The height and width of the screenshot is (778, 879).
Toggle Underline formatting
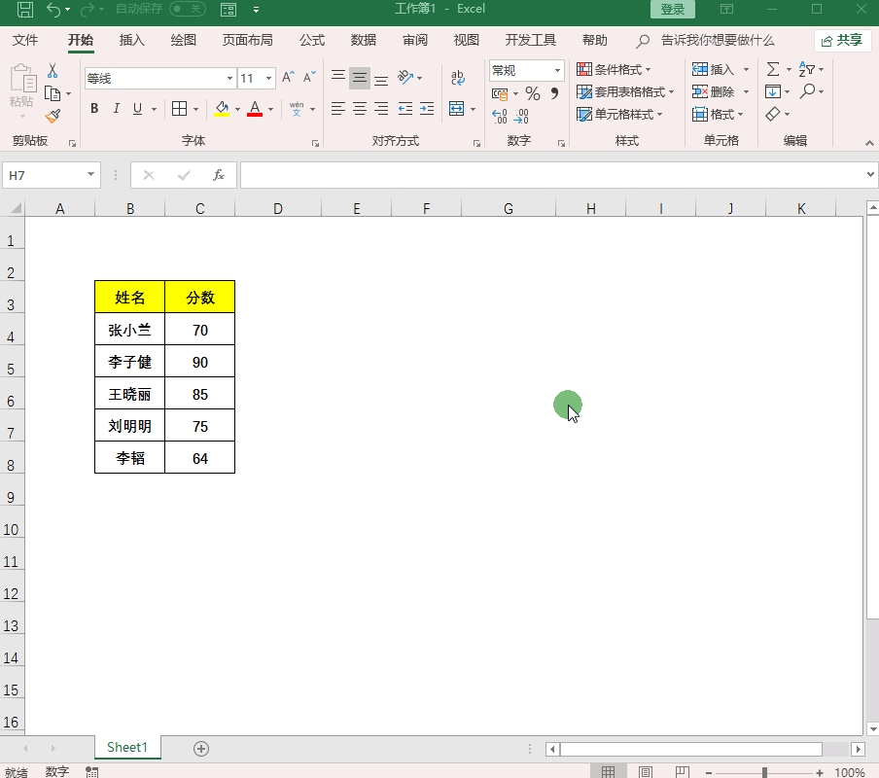(137, 108)
